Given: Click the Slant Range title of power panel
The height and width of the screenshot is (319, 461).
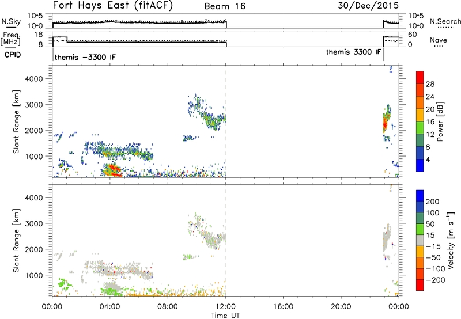Looking at the screenshot, I should 16,121.
